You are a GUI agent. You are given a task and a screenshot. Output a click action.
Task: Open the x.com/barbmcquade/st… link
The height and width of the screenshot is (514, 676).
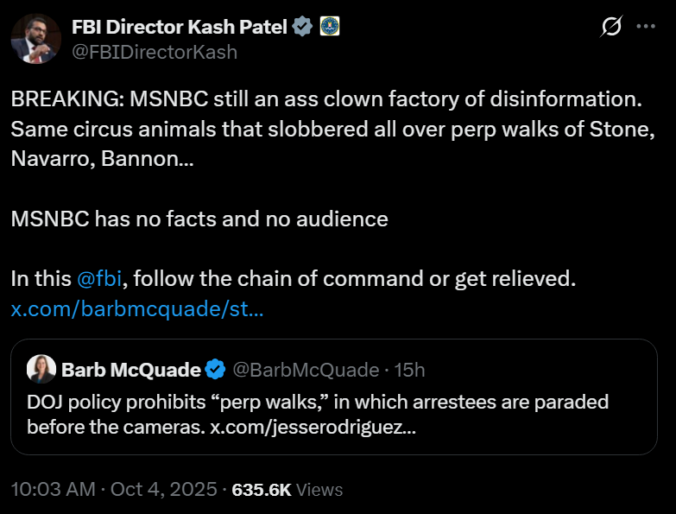pos(137,309)
